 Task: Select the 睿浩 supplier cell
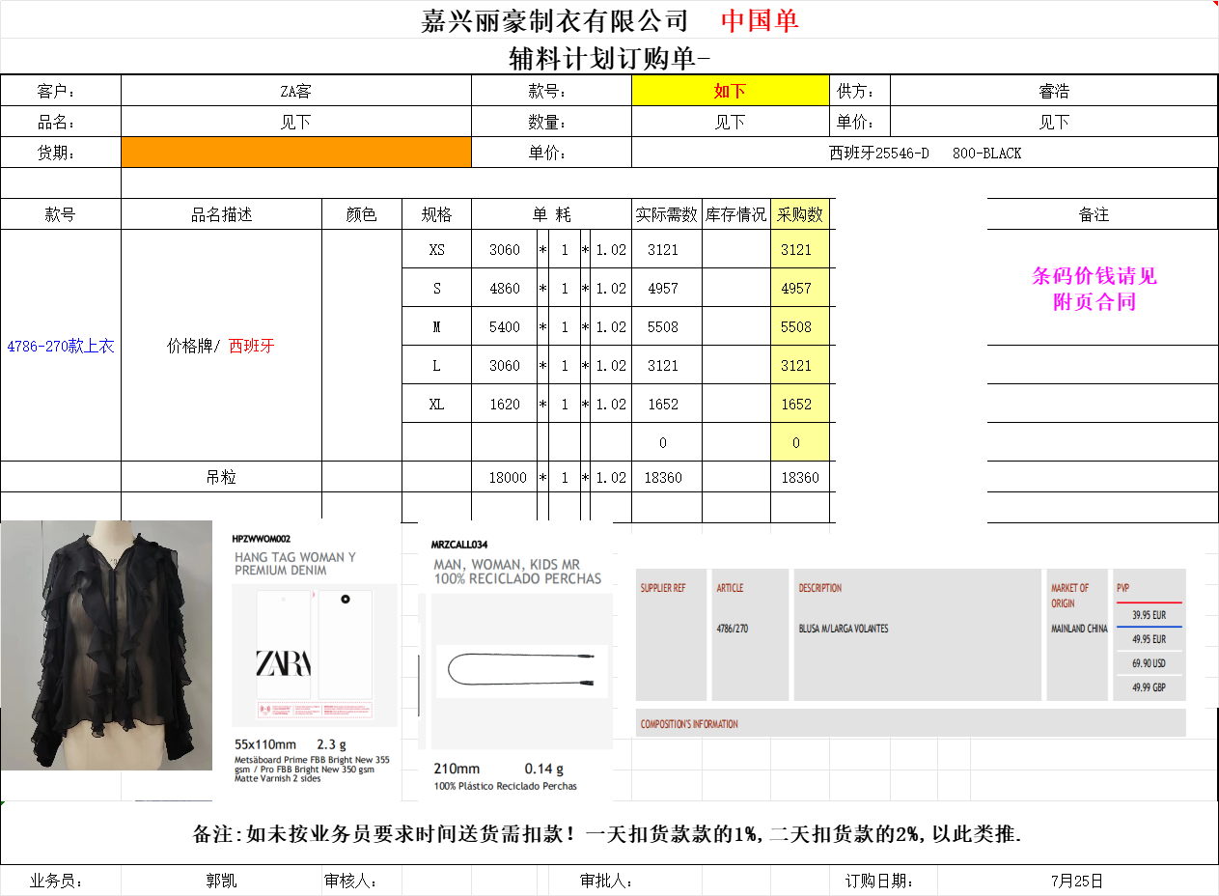(x=1053, y=91)
